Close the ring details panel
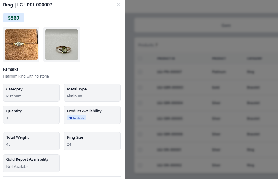The width and height of the screenshot is (278, 179). tap(118, 5)
